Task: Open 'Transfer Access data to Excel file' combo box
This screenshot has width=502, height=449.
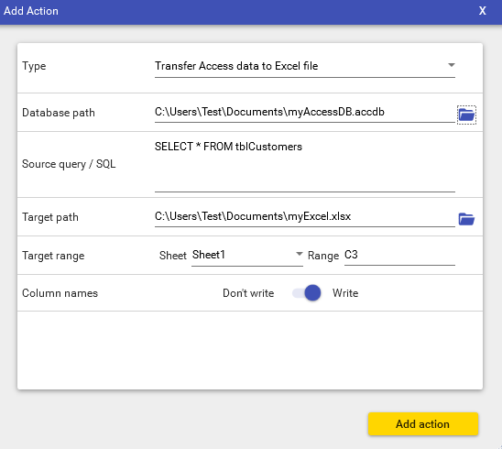Action: tap(305, 67)
